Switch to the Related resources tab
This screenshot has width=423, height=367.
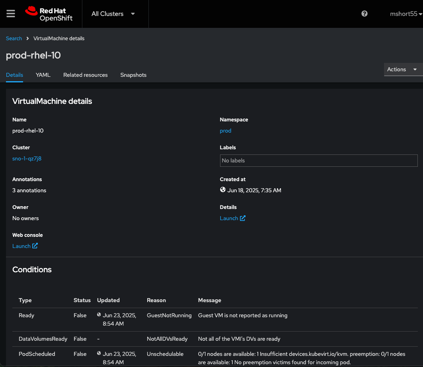(86, 75)
